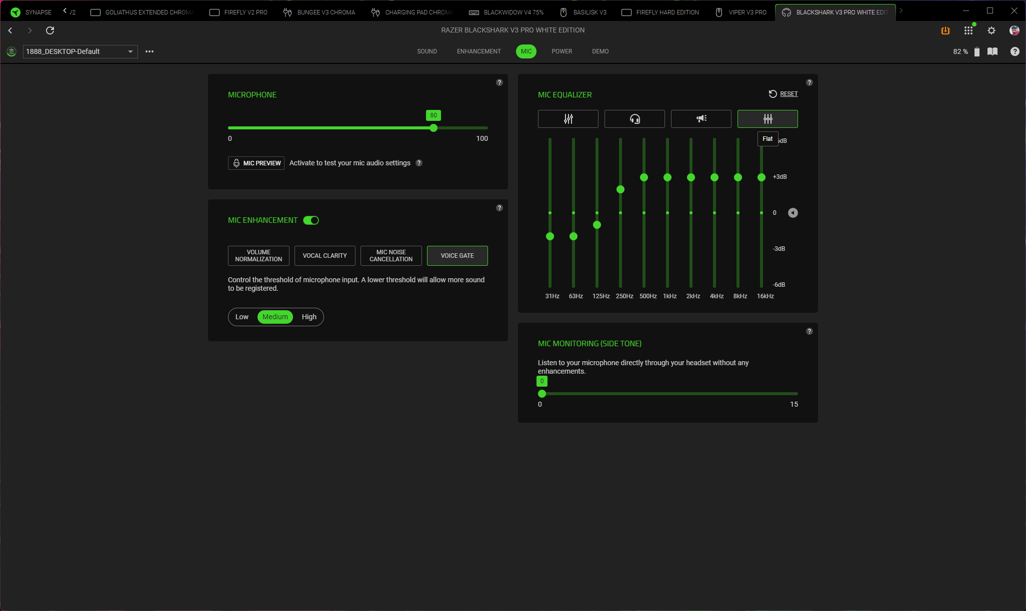Click the Mic Preview button
This screenshot has width=1026, height=611.
pyautogui.click(x=256, y=163)
